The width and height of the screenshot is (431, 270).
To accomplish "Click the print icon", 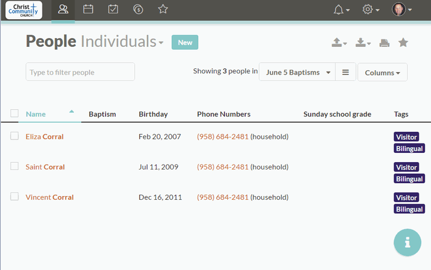I will (x=384, y=43).
